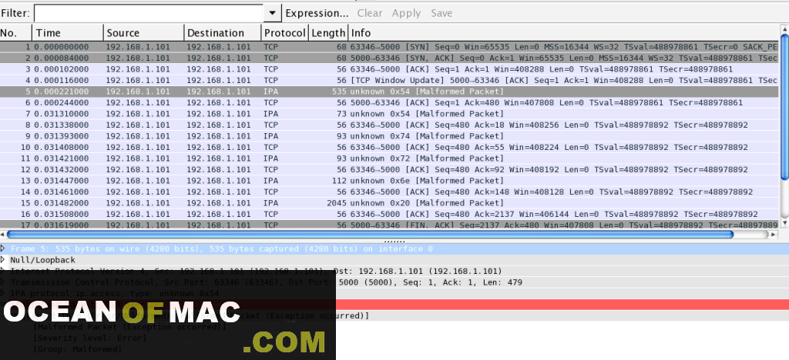Expand the Null/Loopback tree node
The height and width of the screenshot is (360, 789).
coord(3,259)
